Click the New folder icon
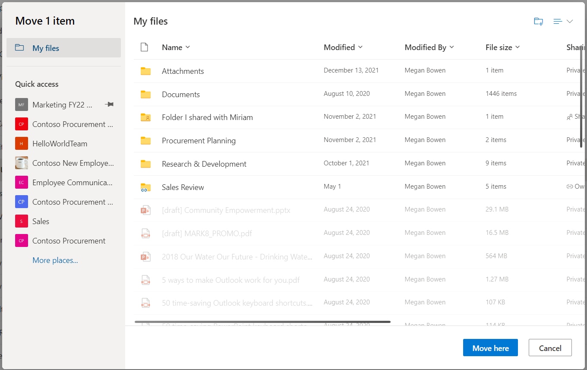This screenshot has height=370, width=587. (x=538, y=22)
